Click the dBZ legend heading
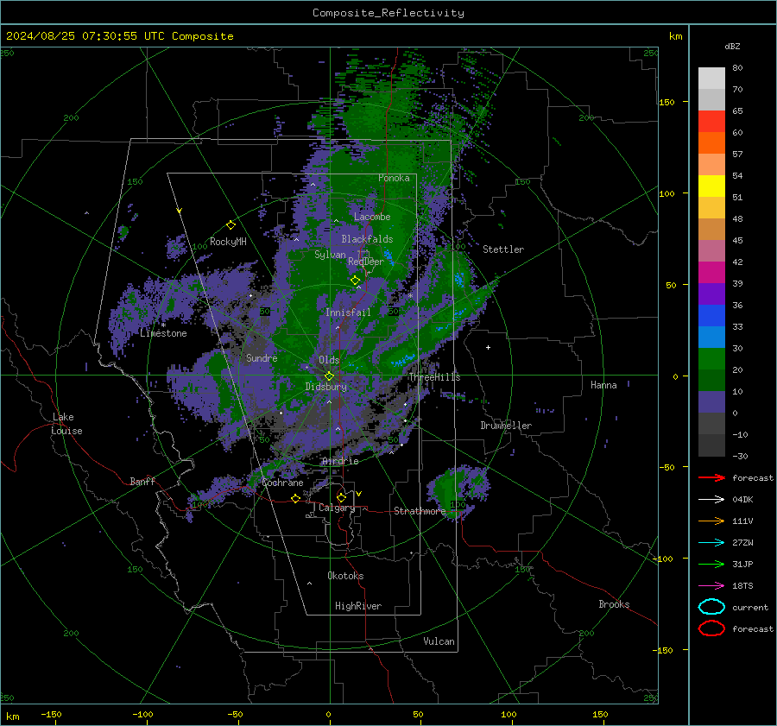The height and width of the screenshot is (726, 777). click(x=732, y=46)
